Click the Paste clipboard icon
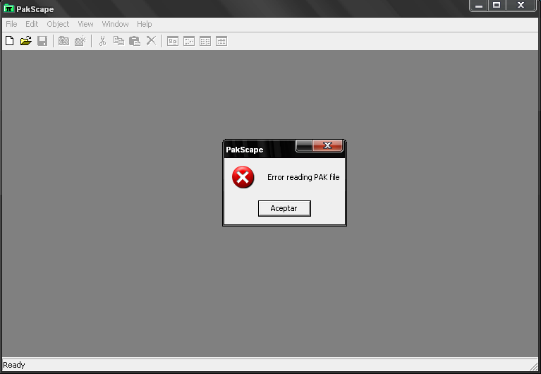The height and width of the screenshot is (374, 541). tap(135, 41)
